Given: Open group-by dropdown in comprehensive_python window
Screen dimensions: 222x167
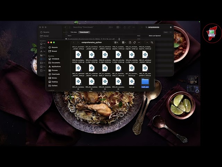Looking at the screenshot, I should [x=124, y=42].
